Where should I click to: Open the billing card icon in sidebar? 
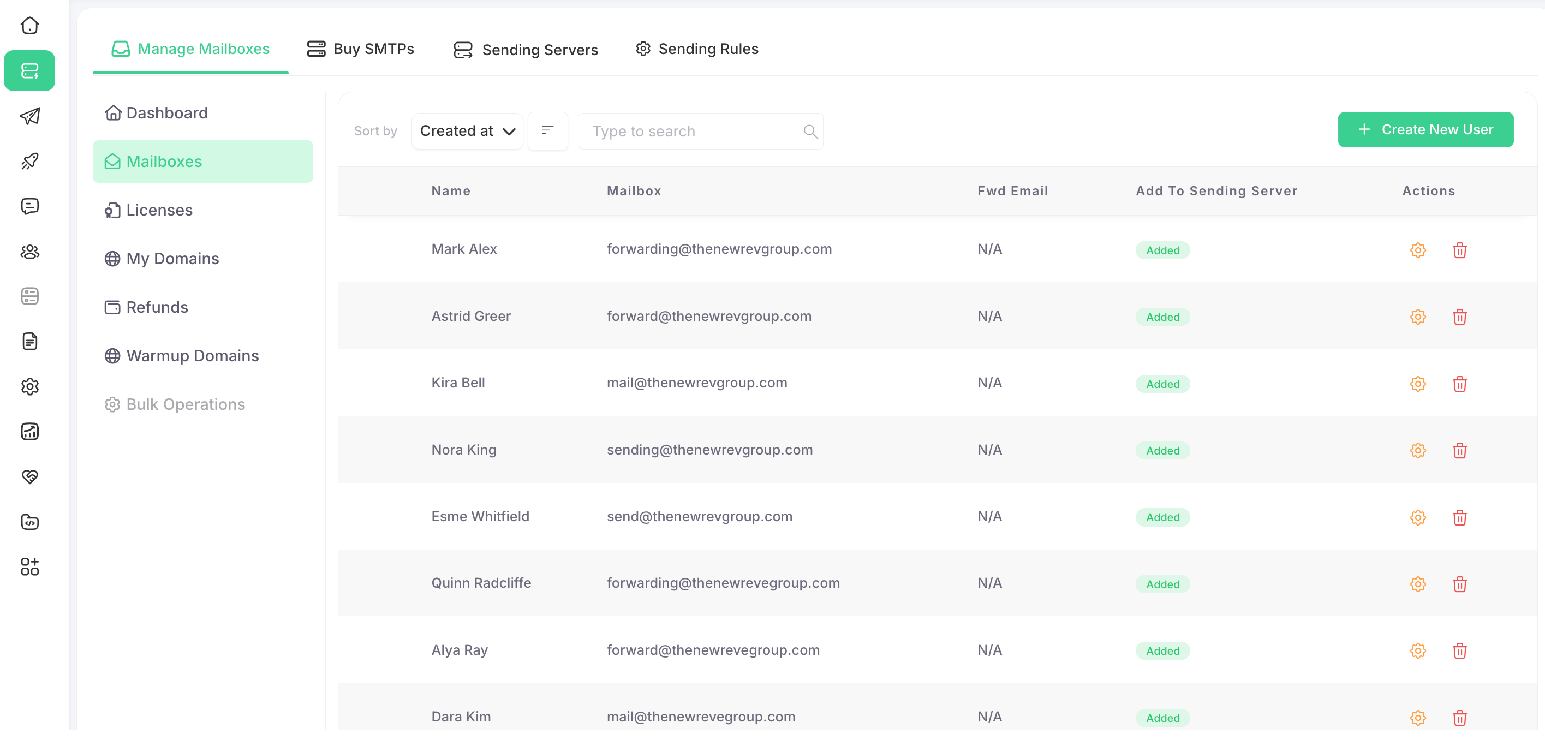pos(29,296)
